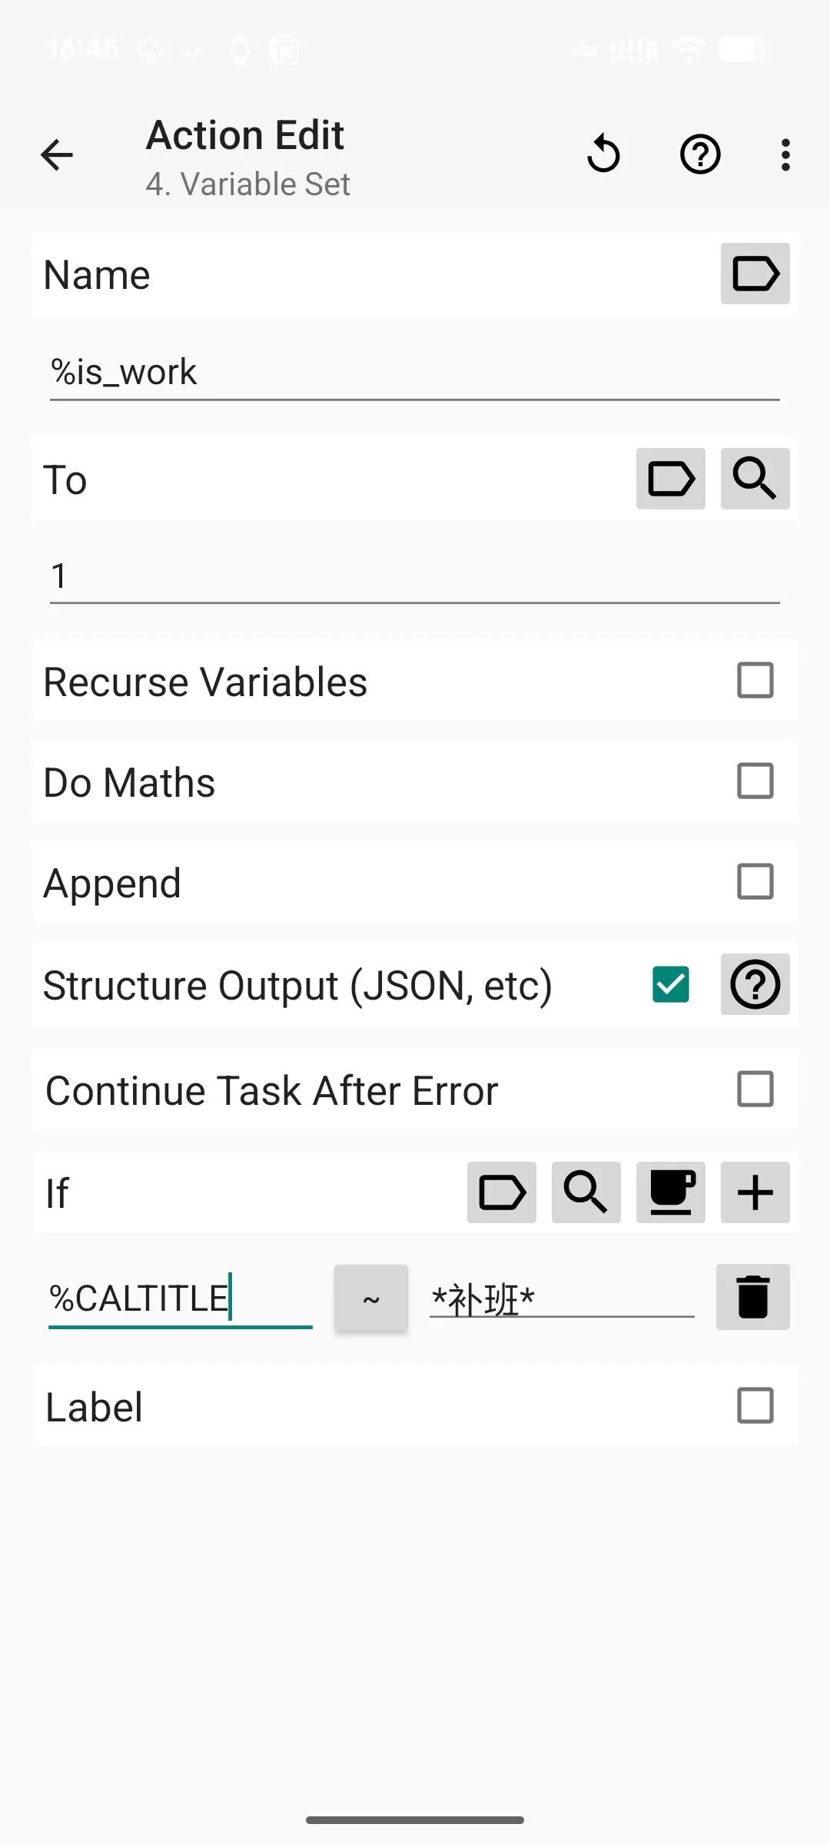This screenshot has width=830, height=1844.
Task: Focus the %is_work name field
Action: coord(415,373)
